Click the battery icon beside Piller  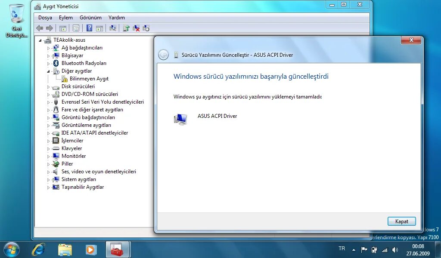56,164
